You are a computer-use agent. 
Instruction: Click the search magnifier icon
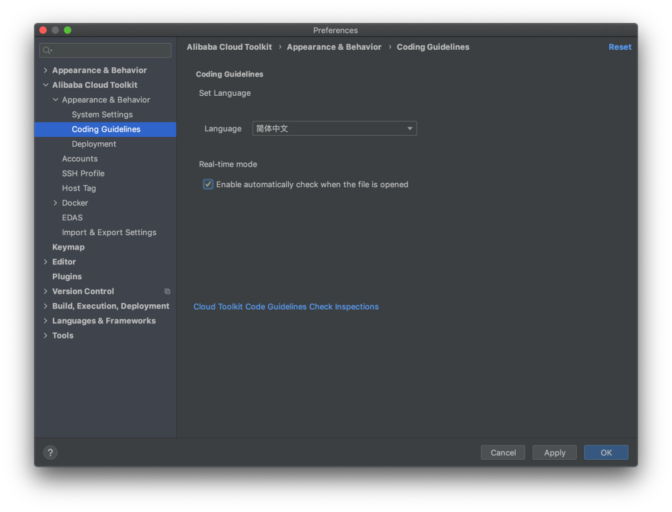48,50
